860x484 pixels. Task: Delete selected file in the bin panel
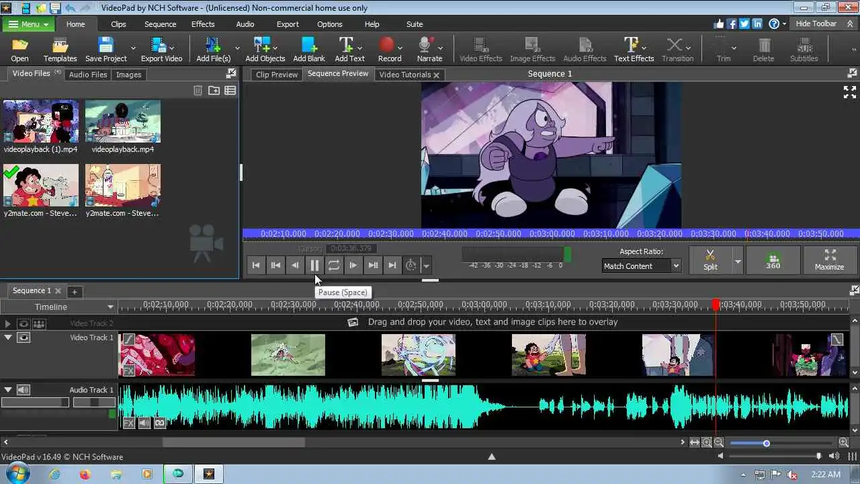pos(198,90)
